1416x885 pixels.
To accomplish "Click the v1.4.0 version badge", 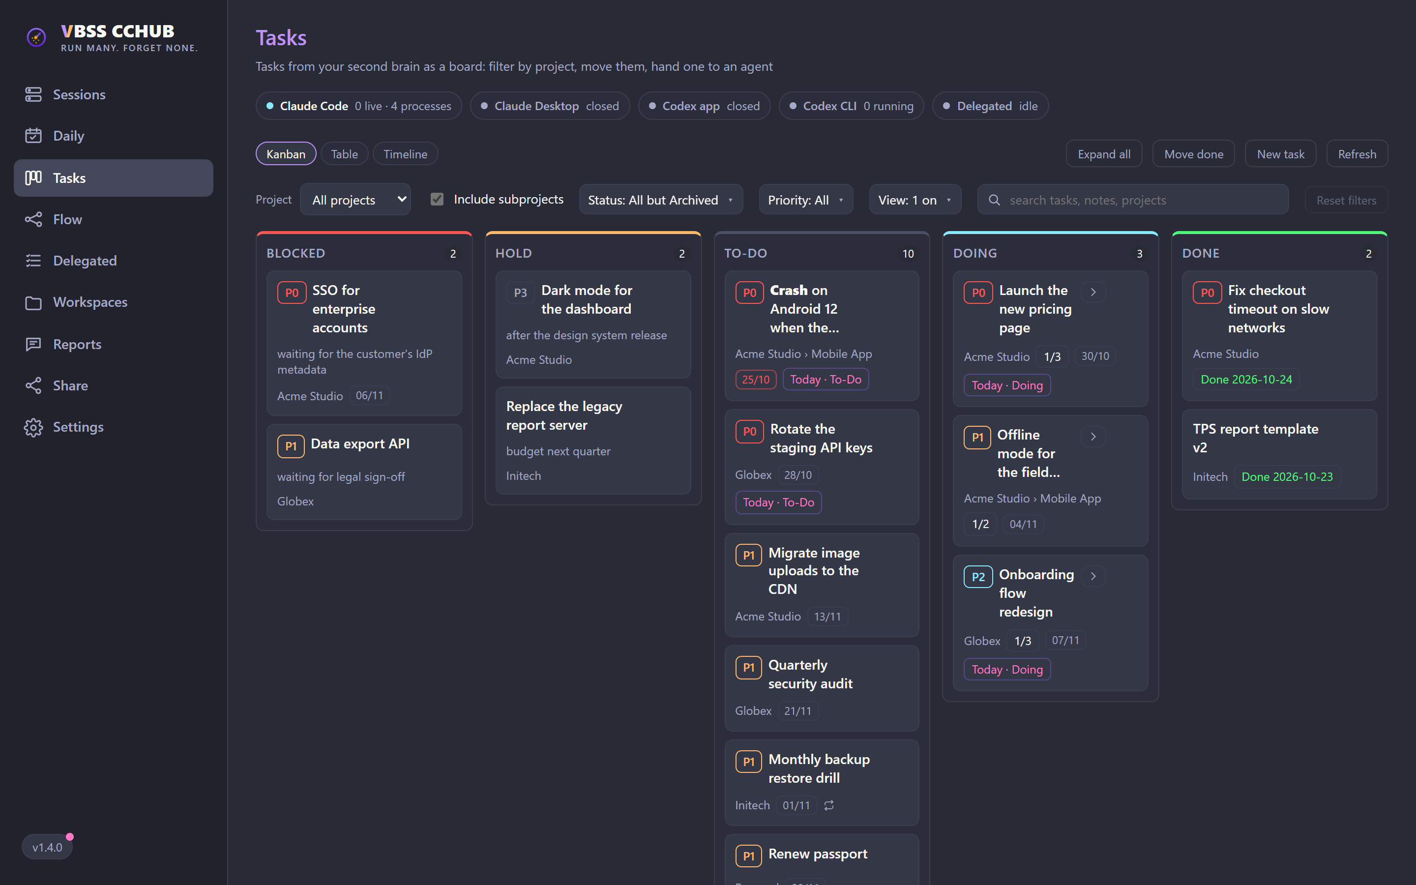I will 47,848.
